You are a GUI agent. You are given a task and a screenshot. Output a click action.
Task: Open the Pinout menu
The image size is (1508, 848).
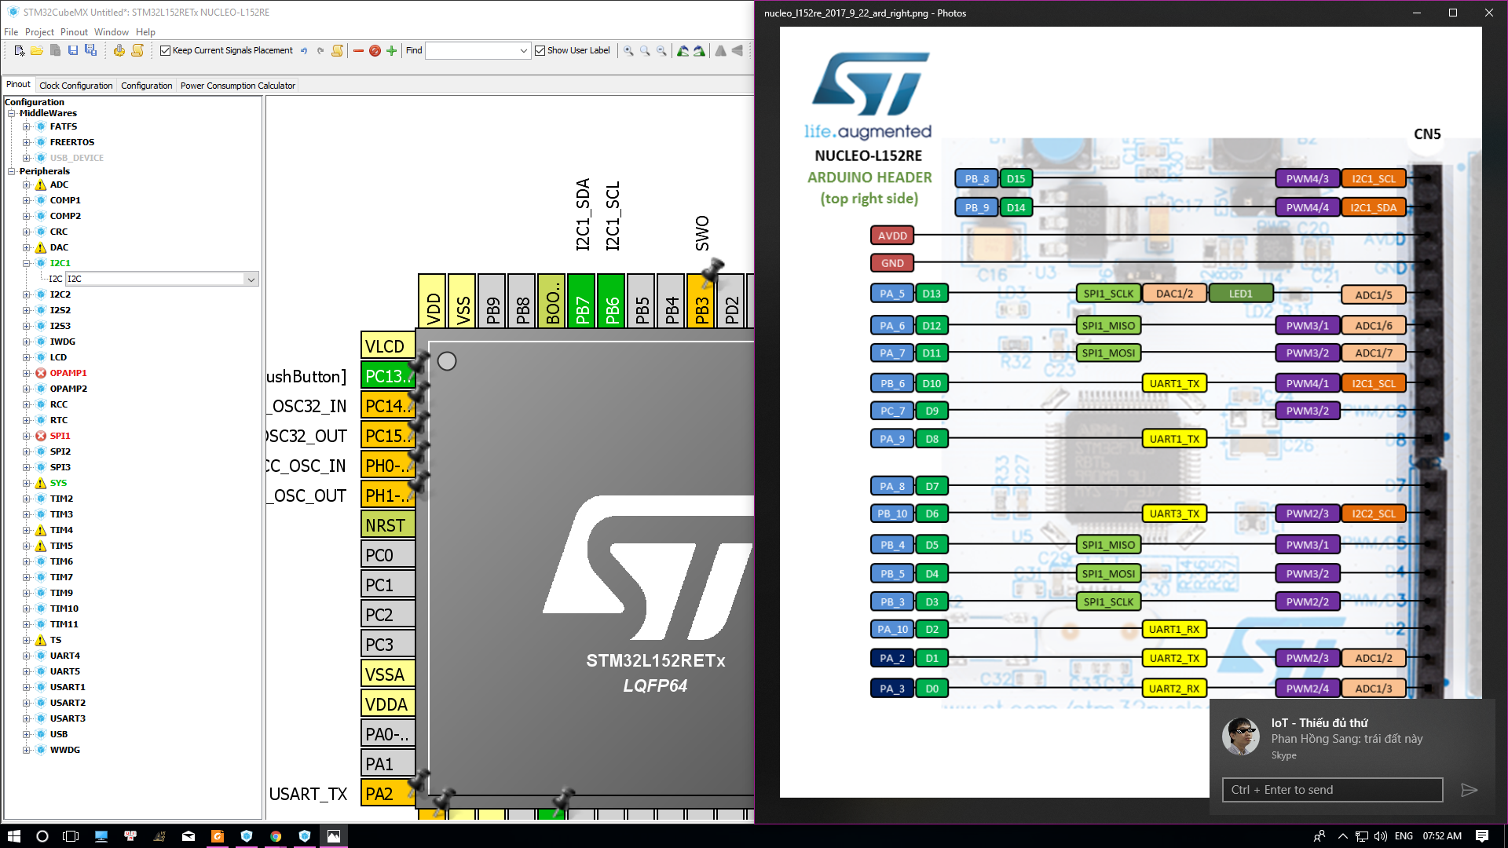[74, 32]
